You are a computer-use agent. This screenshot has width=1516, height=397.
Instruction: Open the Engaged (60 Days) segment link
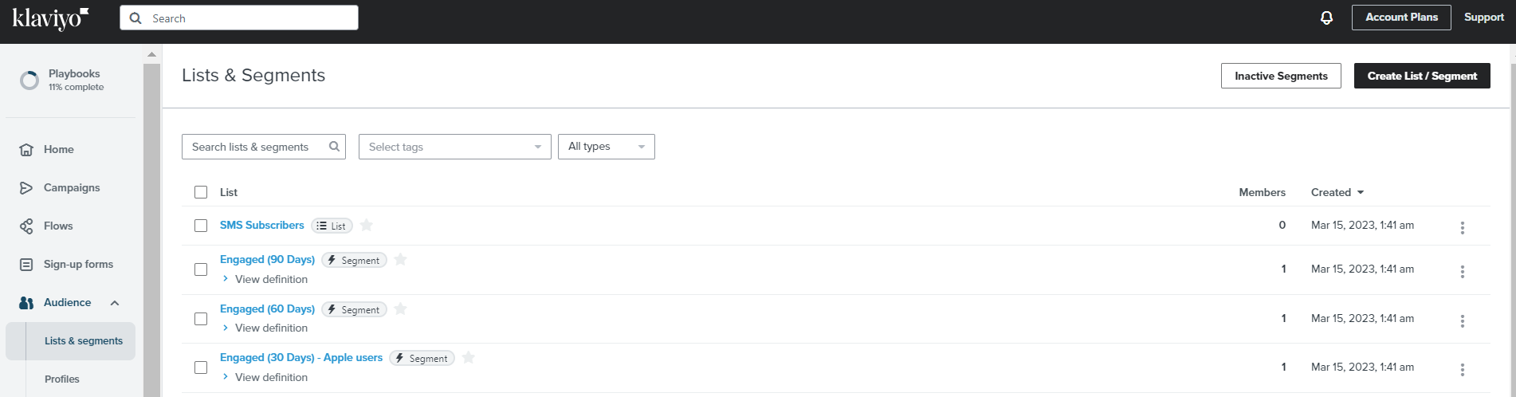[267, 309]
